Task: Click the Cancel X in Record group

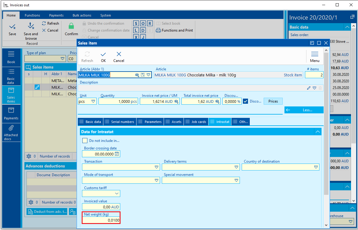Action: coord(44,30)
